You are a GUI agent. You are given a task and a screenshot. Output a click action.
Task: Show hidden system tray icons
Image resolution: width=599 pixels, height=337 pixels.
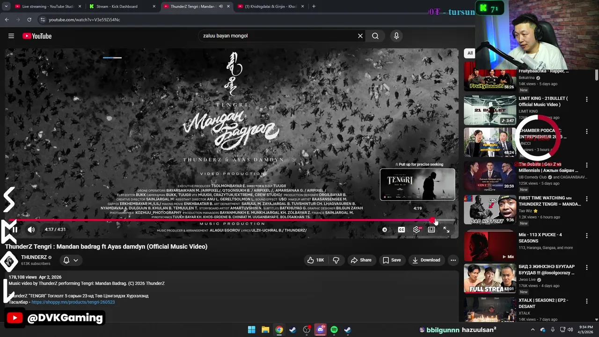click(x=533, y=330)
